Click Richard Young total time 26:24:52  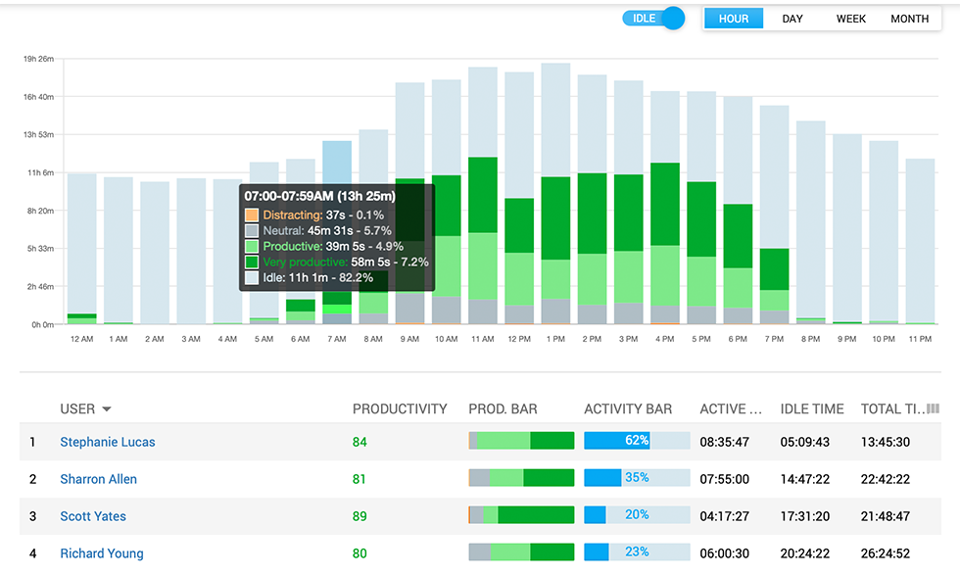point(886,553)
